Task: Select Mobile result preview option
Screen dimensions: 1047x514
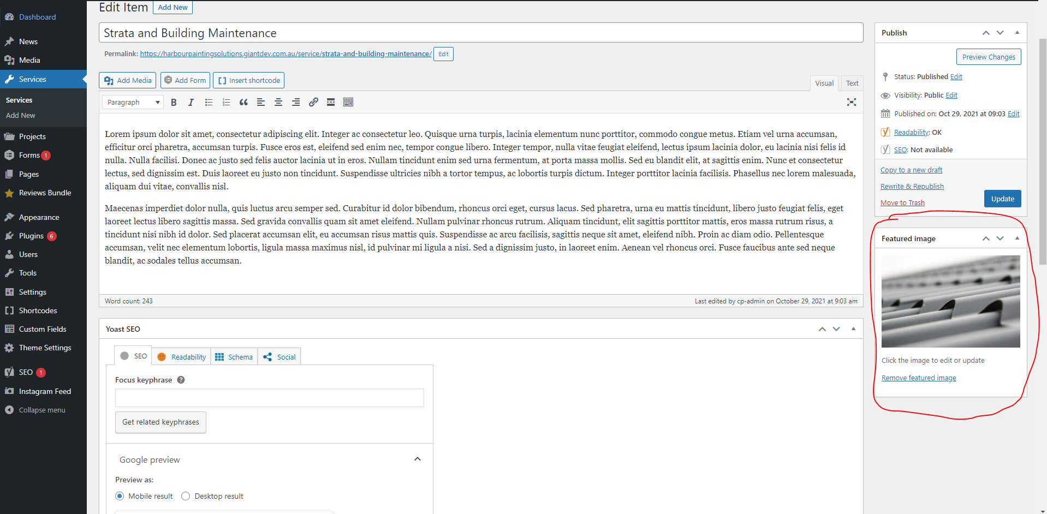Action: click(120, 496)
